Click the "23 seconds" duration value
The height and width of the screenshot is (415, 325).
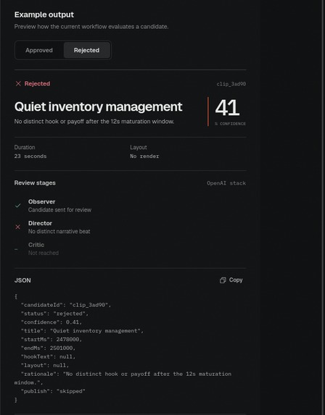tap(30, 156)
